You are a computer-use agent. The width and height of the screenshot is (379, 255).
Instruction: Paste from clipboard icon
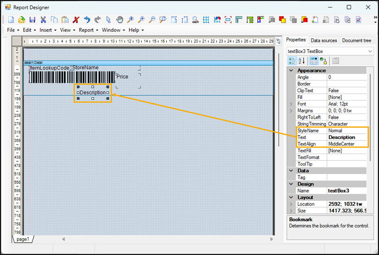coord(65,19)
